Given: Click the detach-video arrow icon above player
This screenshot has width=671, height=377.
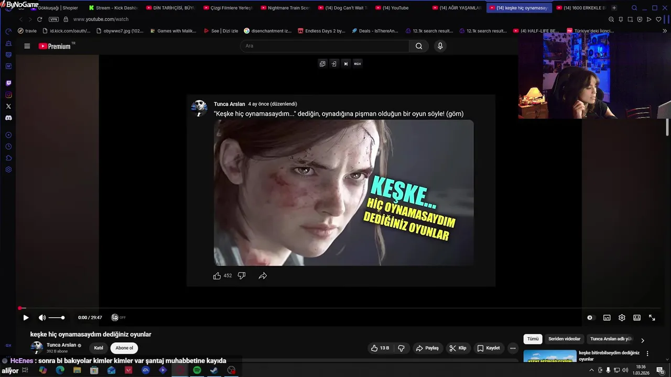Looking at the screenshot, I should (334, 63).
